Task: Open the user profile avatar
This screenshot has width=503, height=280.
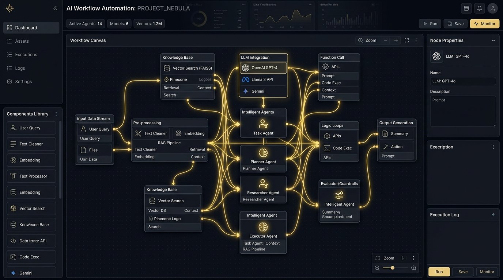Action: tap(492, 8)
